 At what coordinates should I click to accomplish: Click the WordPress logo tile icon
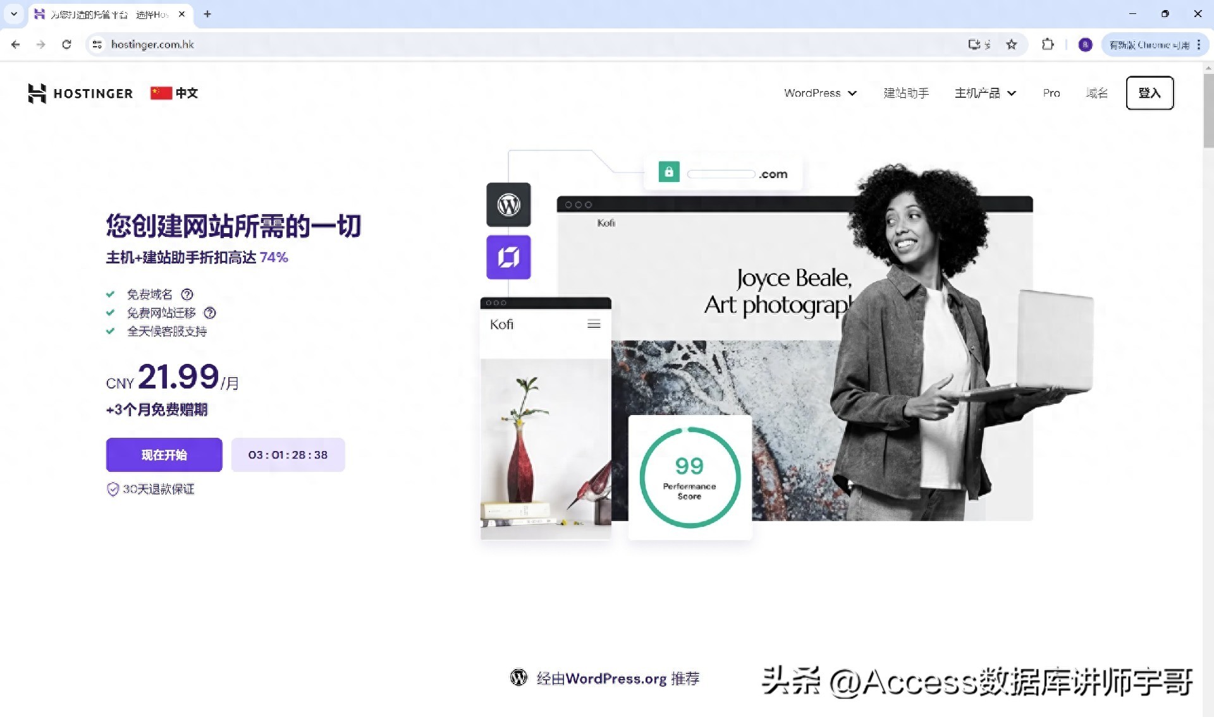click(508, 205)
